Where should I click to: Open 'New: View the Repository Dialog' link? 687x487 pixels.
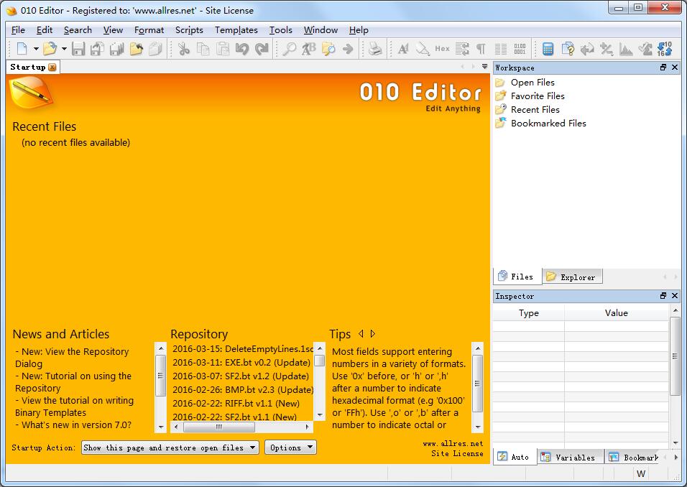[72, 358]
